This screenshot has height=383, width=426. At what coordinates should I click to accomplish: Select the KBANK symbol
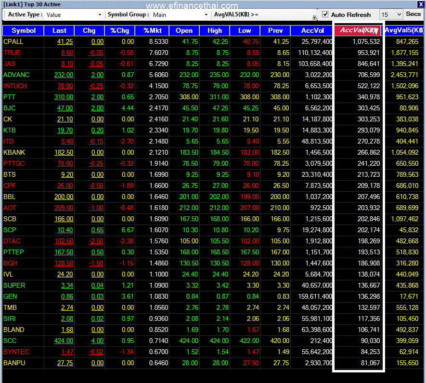[x=14, y=153]
